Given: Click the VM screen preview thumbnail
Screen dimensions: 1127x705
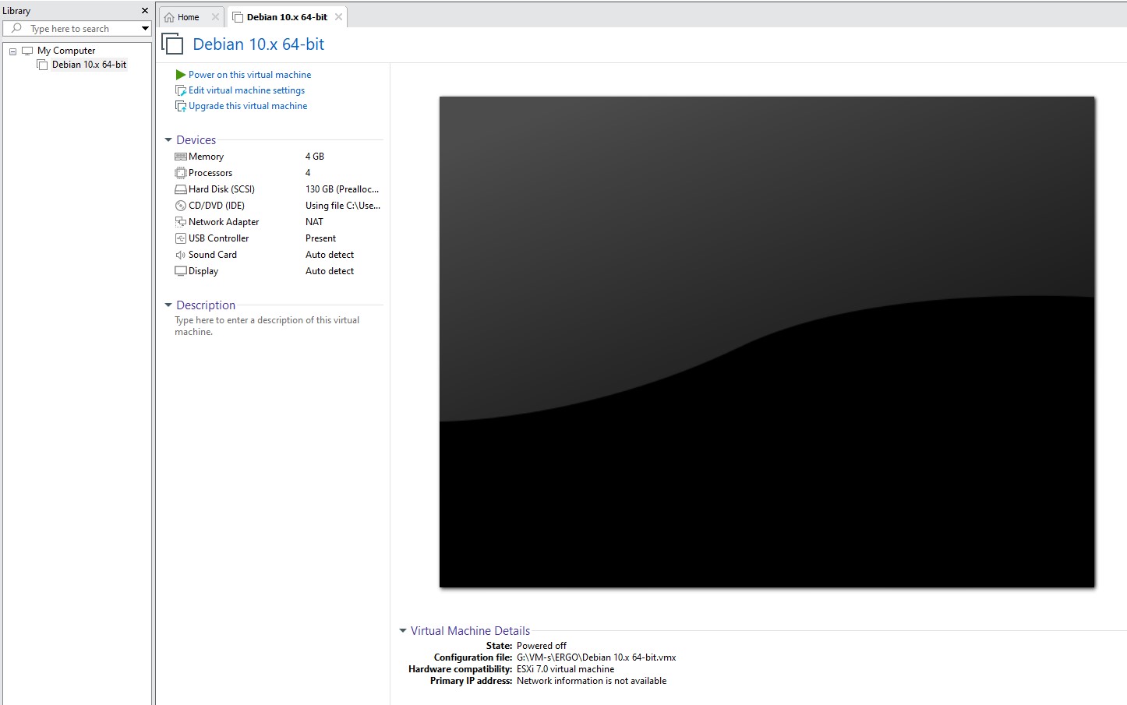Looking at the screenshot, I should click(767, 342).
